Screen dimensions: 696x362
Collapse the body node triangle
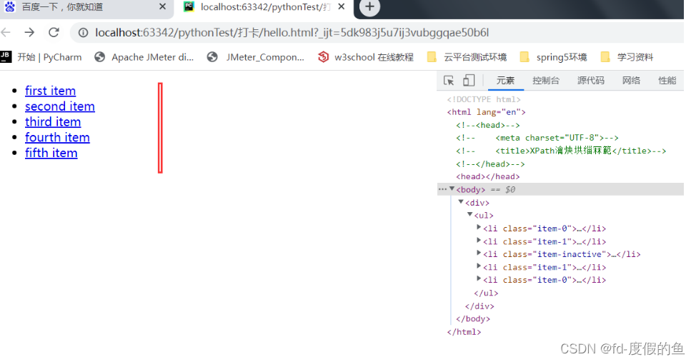pos(452,189)
